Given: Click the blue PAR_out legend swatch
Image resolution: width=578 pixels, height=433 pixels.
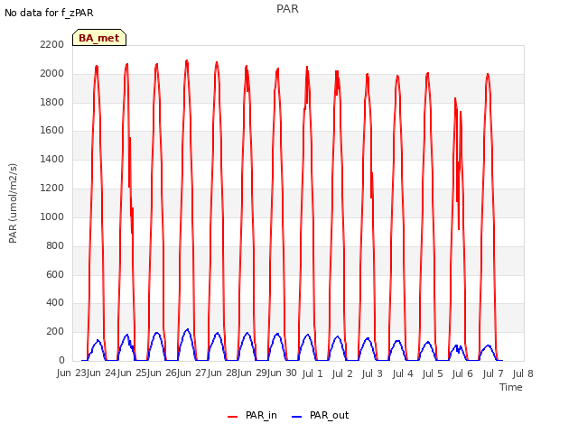Looking at the screenshot, I should pos(296,417).
